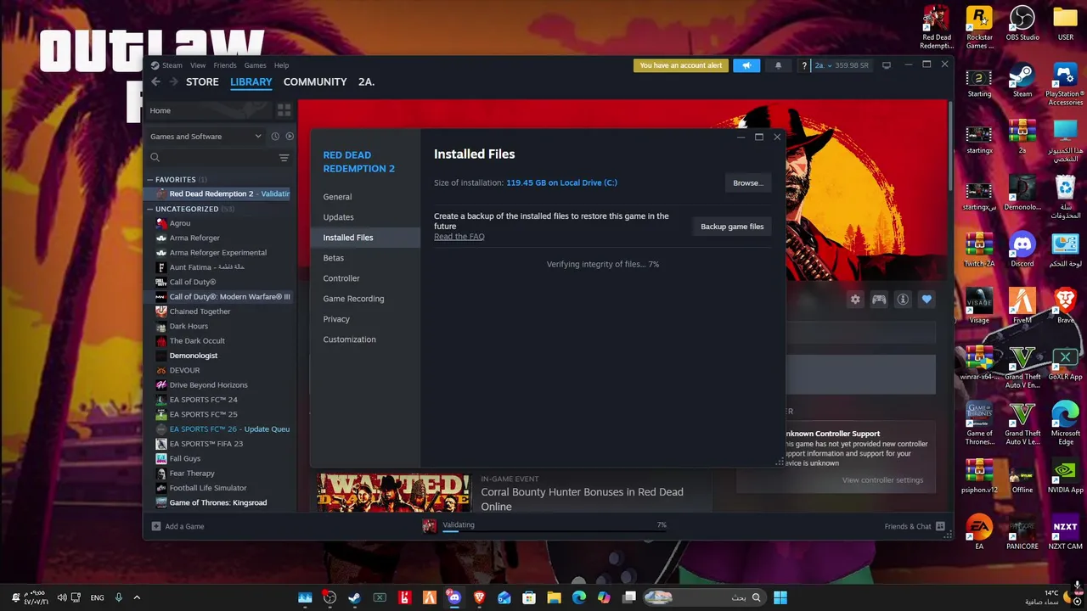Open View controller settings link
The width and height of the screenshot is (1087, 611).
[x=882, y=480]
